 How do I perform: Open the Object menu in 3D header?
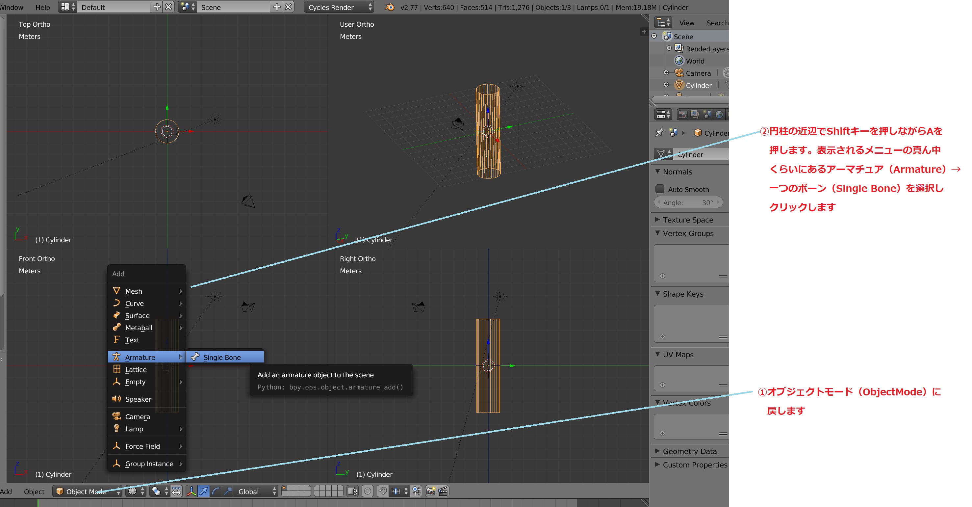pos(34,492)
